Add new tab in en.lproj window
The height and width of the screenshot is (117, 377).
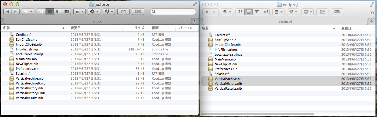click(x=372, y=21)
